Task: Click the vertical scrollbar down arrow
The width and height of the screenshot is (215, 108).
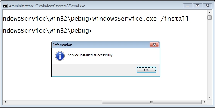Action: pos(210,97)
